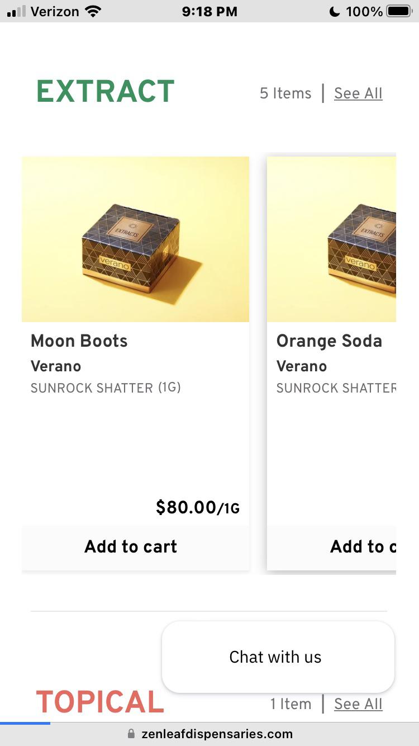This screenshot has width=419, height=746.
Task: See all items in the Extract category
Action: (358, 93)
